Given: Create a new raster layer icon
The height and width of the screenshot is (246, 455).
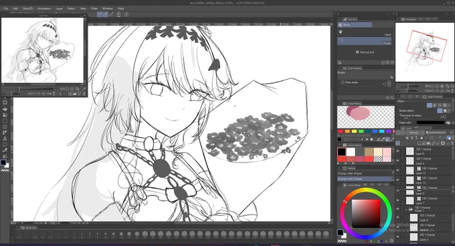Looking at the screenshot, I should point(420,144).
